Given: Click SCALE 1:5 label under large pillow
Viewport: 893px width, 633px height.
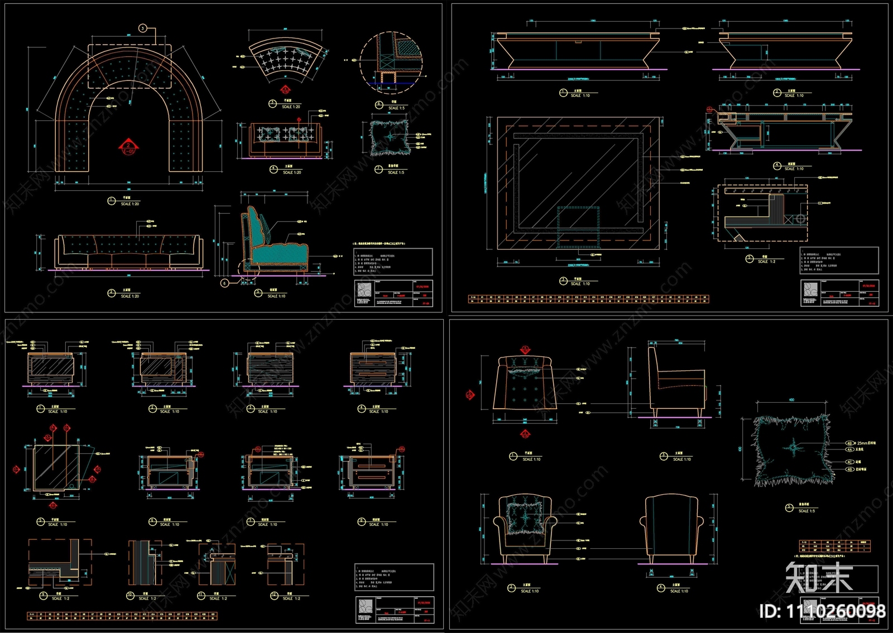Looking at the screenshot, I should coord(806,511).
